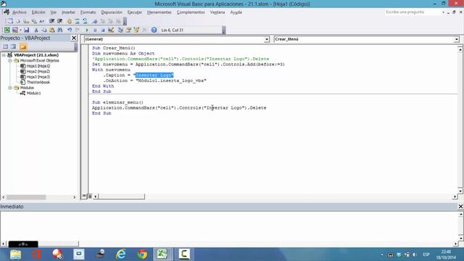Paste clipboard into the code
464x261 pixels.
coord(52,30)
